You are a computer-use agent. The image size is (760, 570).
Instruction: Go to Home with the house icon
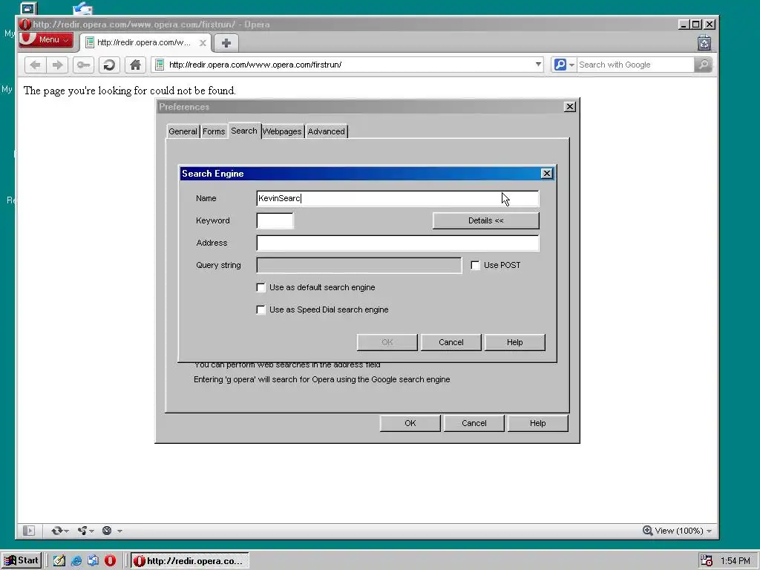[x=135, y=65]
